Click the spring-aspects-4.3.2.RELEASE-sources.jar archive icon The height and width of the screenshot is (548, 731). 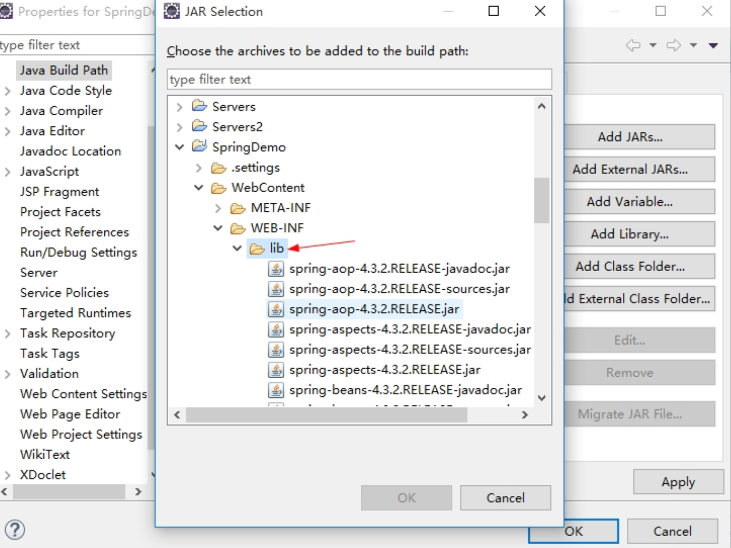point(275,350)
